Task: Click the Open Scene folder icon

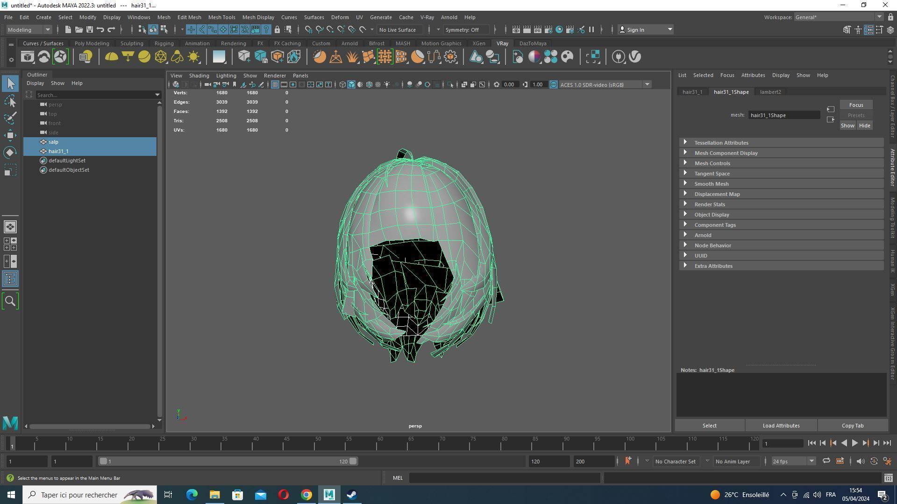Action: point(78,29)
